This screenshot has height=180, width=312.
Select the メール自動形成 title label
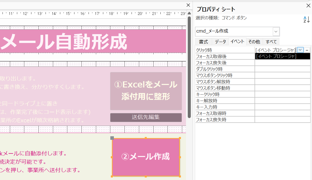tap(63, 41)
